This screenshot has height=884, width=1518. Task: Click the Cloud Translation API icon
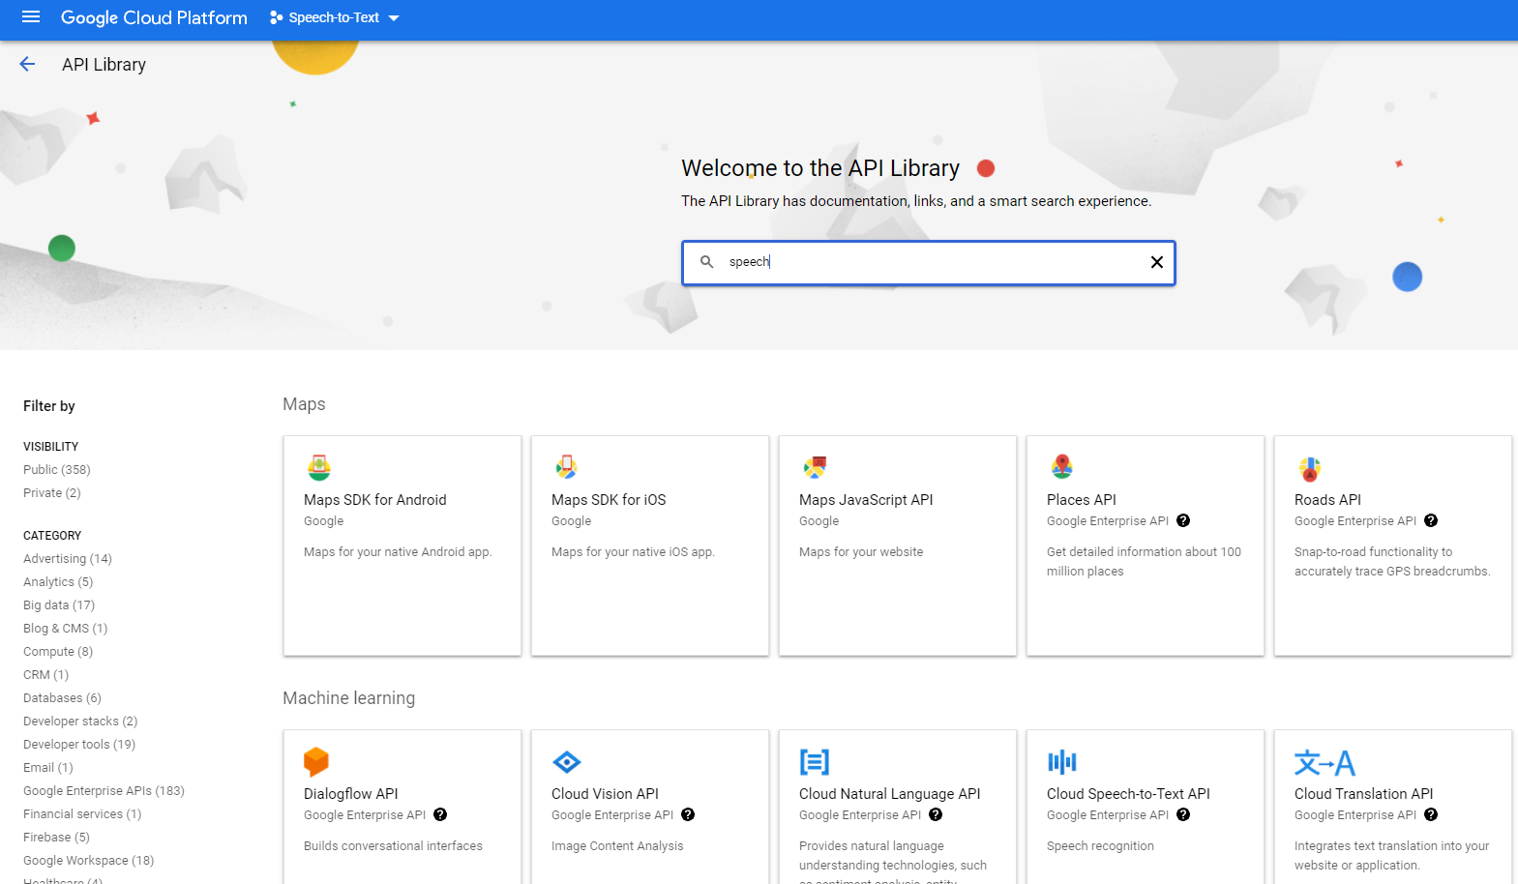point(1324,763)
